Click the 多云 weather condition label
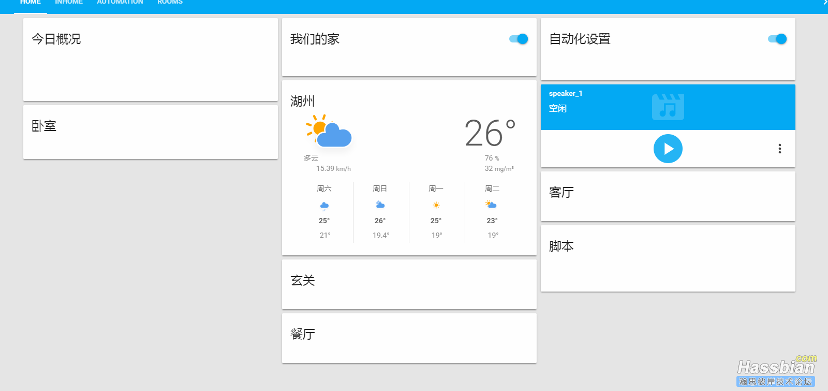Screen dimensions: 828x391 (x=311, y=158)
